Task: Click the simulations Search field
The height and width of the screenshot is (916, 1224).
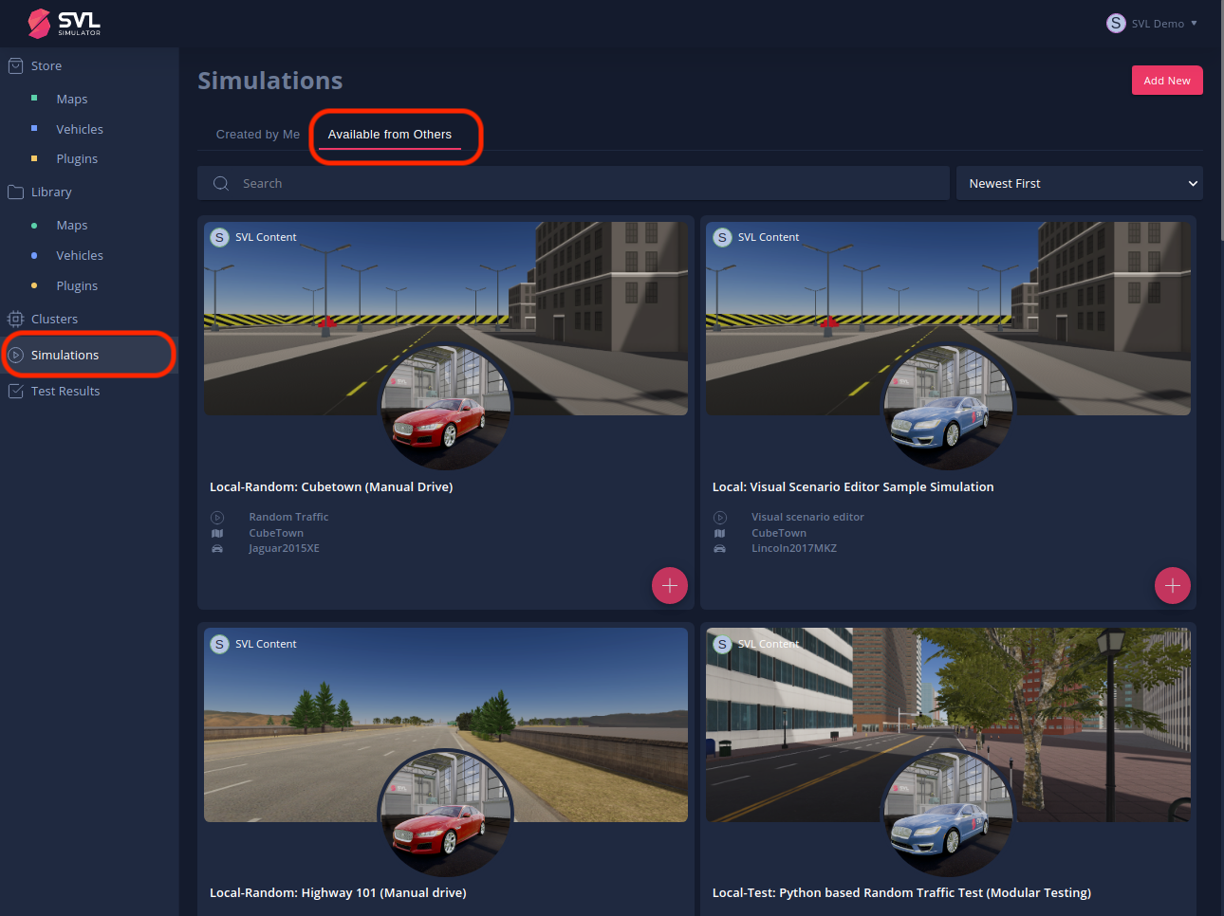Action: pos(588,184)
